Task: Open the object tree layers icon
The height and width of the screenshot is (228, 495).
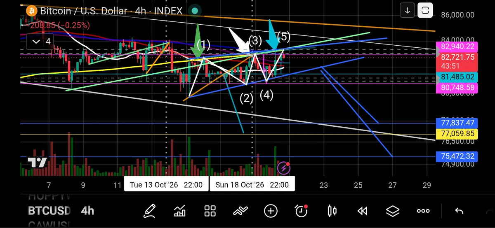Action: click(x=393, y=211)
